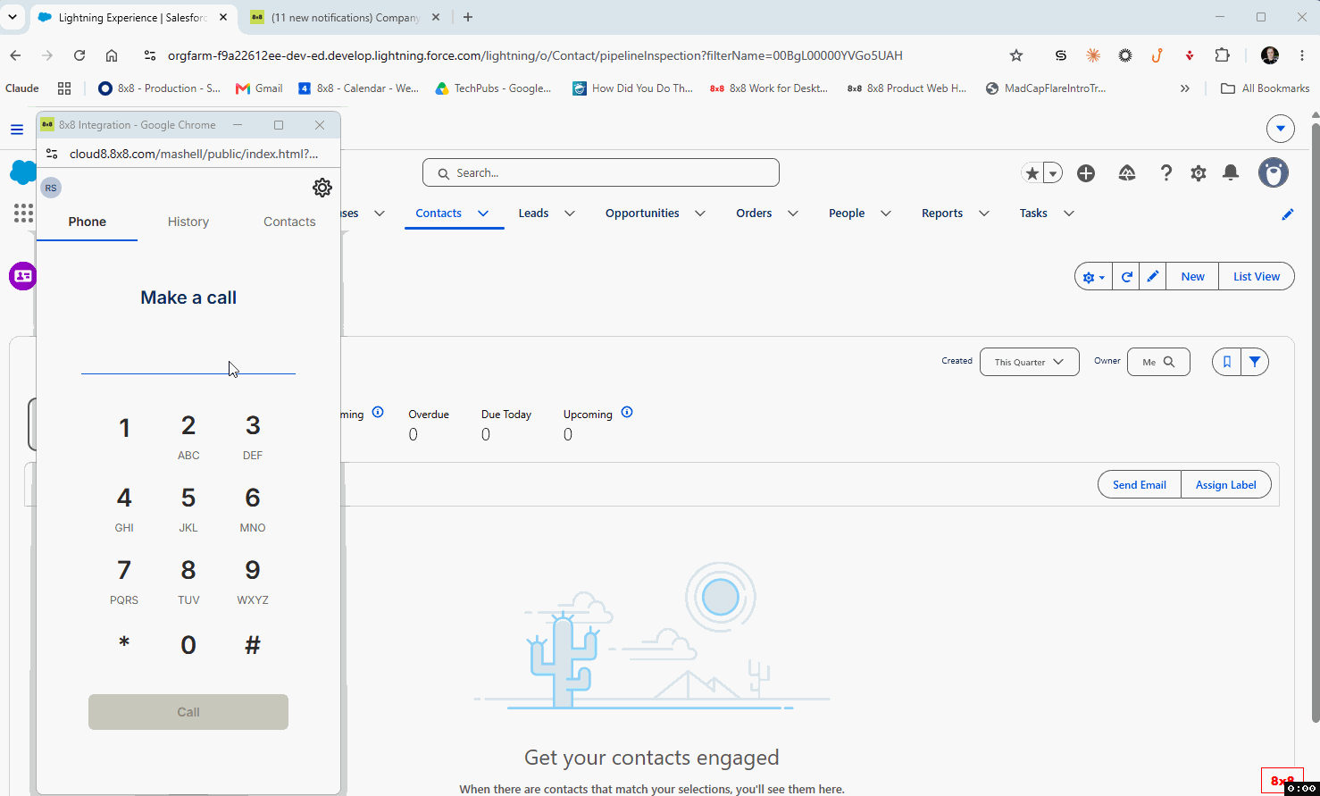The image size is (1320, 796).
Task: Click the inline edit pencil button
Action: [1153, 277]
